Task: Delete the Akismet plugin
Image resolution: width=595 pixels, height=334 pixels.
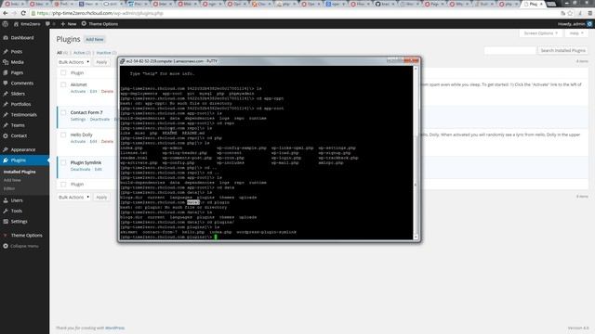Action: point(107,92)
